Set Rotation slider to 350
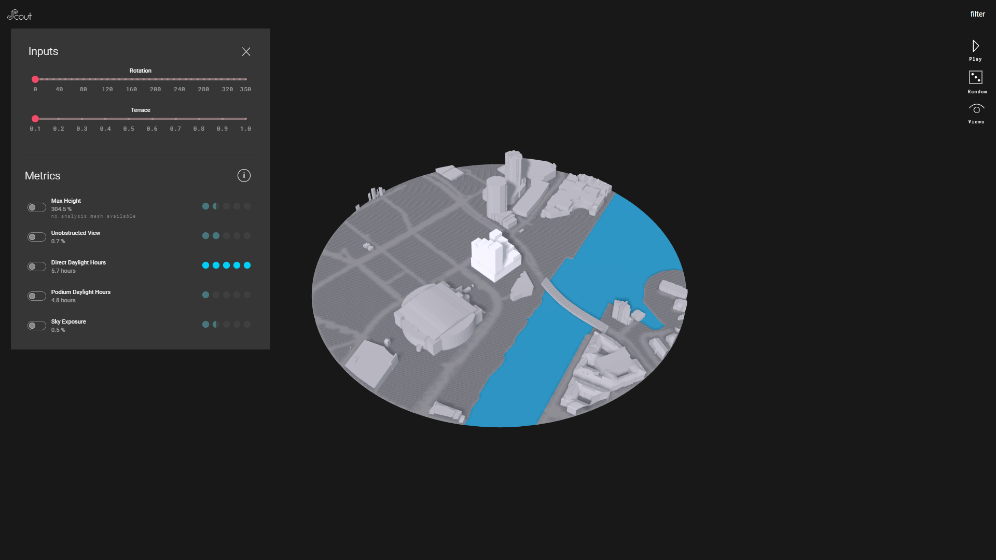Screen dimensions: 996x560 pos(245,79)
